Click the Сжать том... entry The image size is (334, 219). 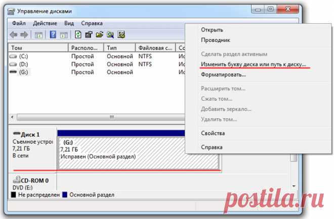(217, 99)
